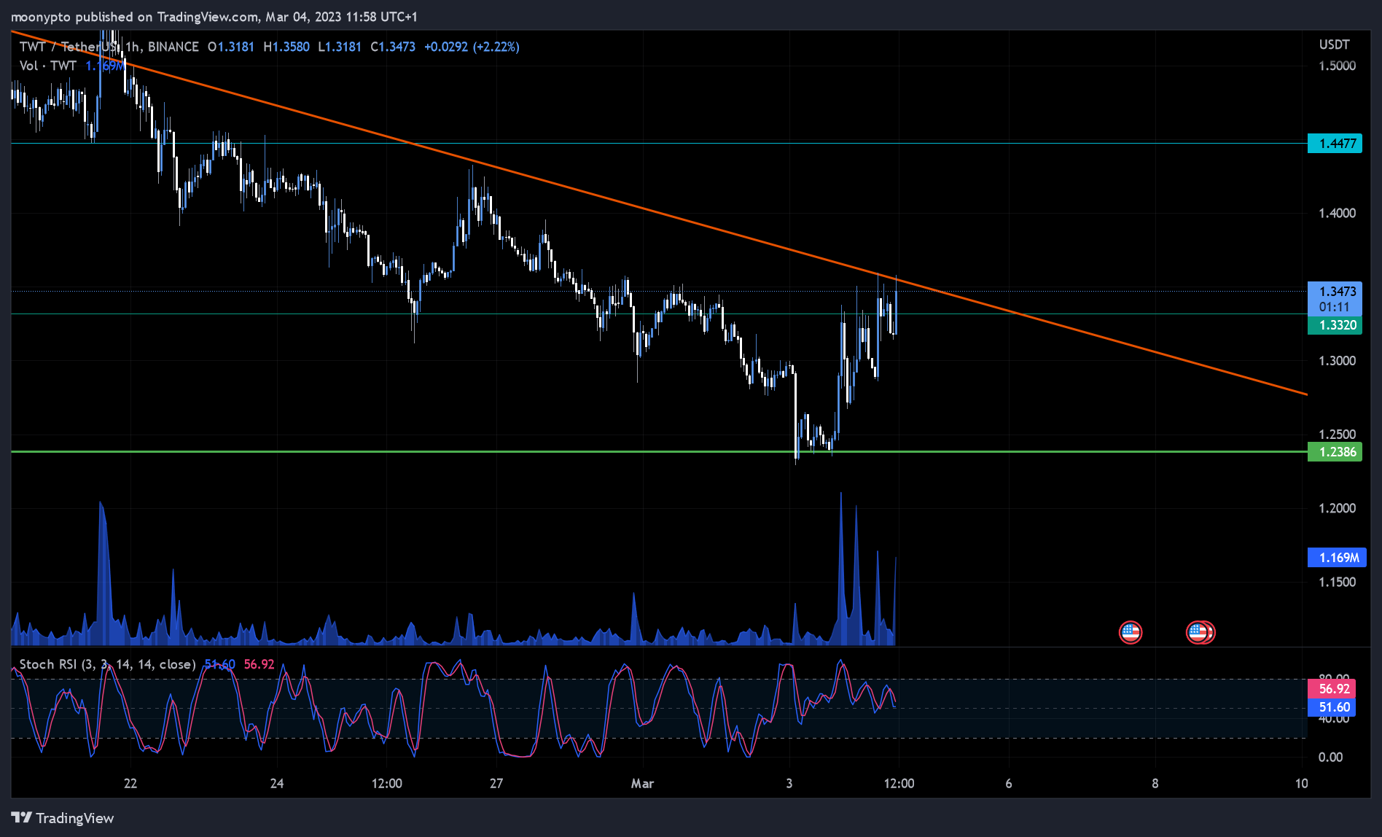Click date 27 on the time axis
The height and width of the screenshot is (837, 1382).
496,784
